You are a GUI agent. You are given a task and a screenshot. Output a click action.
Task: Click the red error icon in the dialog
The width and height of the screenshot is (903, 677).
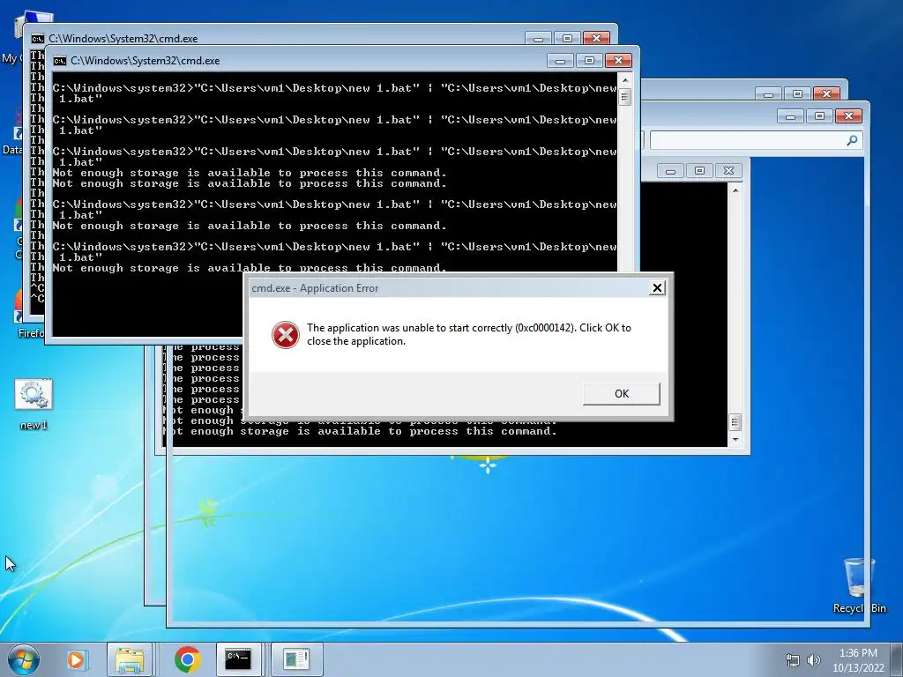point(286,334)
